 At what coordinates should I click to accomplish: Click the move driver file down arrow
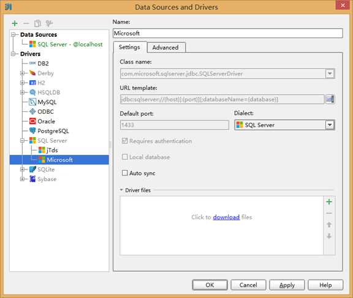(x=329, y=236)
